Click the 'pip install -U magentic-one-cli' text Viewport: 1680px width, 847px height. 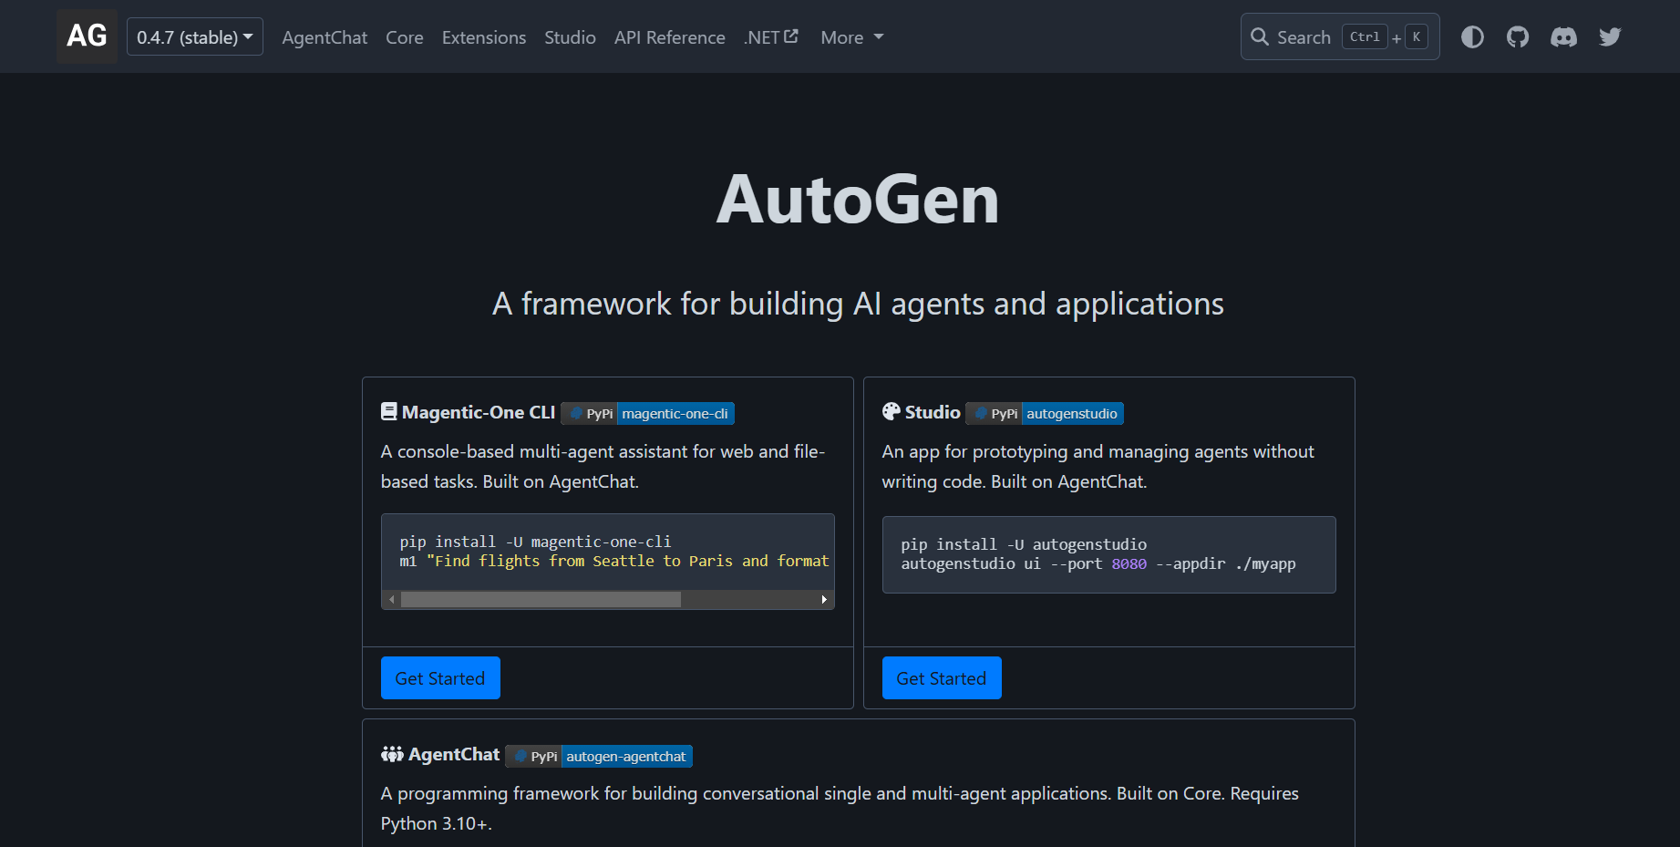pyautogui.click(x=535, y=542)
